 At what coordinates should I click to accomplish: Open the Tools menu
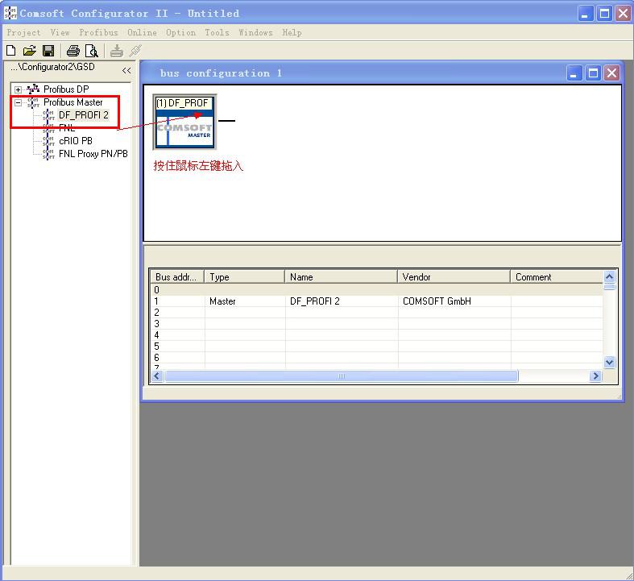(x=218, y=32)
